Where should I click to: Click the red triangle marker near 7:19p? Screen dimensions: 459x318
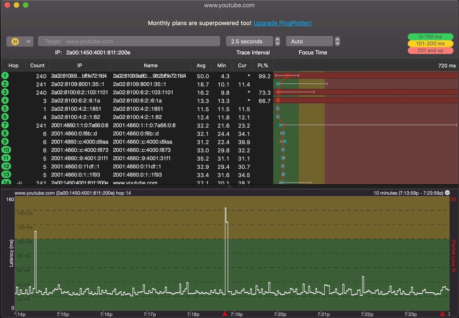[x=225, y=313]
